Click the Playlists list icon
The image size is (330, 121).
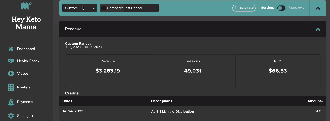(x=11, y=87)
